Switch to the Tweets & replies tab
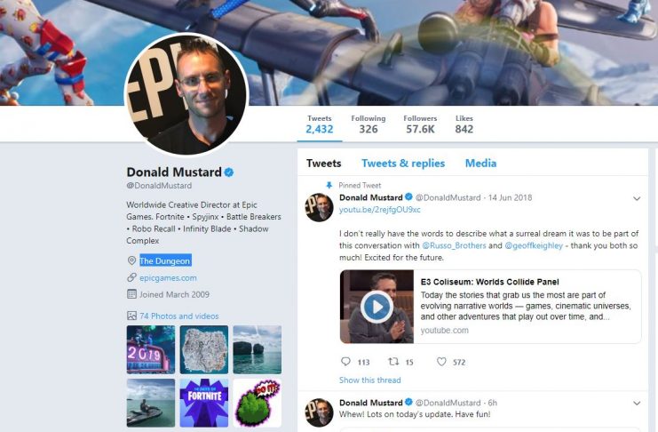Viewport: 658px width, 432px height. (x=403, y=163)
